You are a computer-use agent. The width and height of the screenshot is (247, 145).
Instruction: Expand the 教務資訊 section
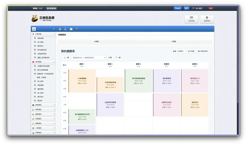click(43, 105)
